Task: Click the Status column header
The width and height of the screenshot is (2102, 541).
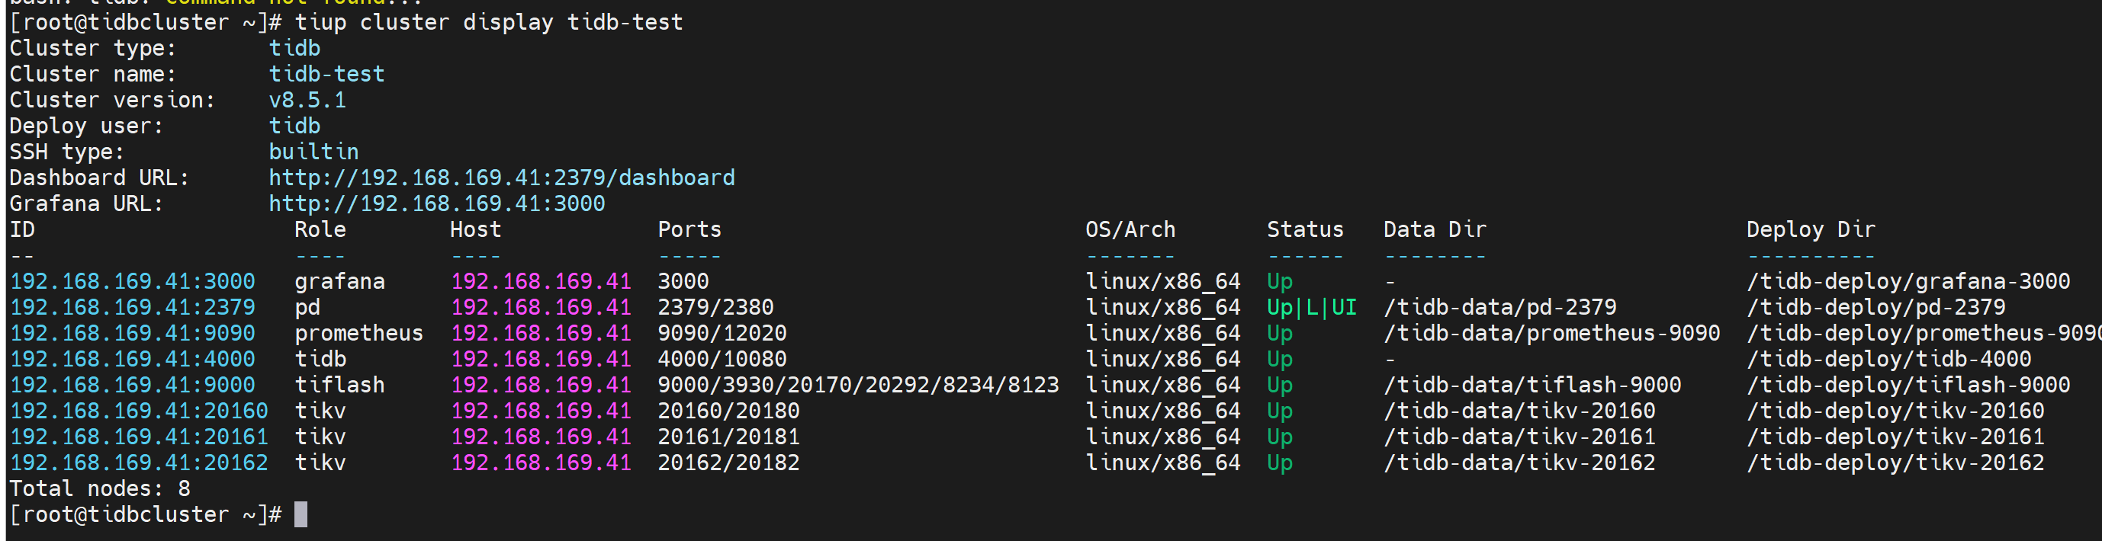Action: pyautogui.click(x=1305, y=230)
